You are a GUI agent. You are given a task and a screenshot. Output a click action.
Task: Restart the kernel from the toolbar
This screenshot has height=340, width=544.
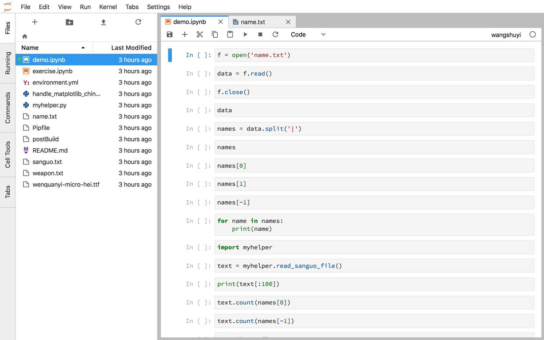tap(276, 34)
